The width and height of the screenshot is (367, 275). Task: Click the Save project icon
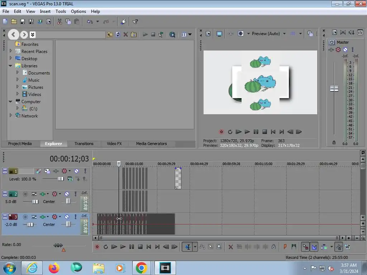click(x=23, y=21)
